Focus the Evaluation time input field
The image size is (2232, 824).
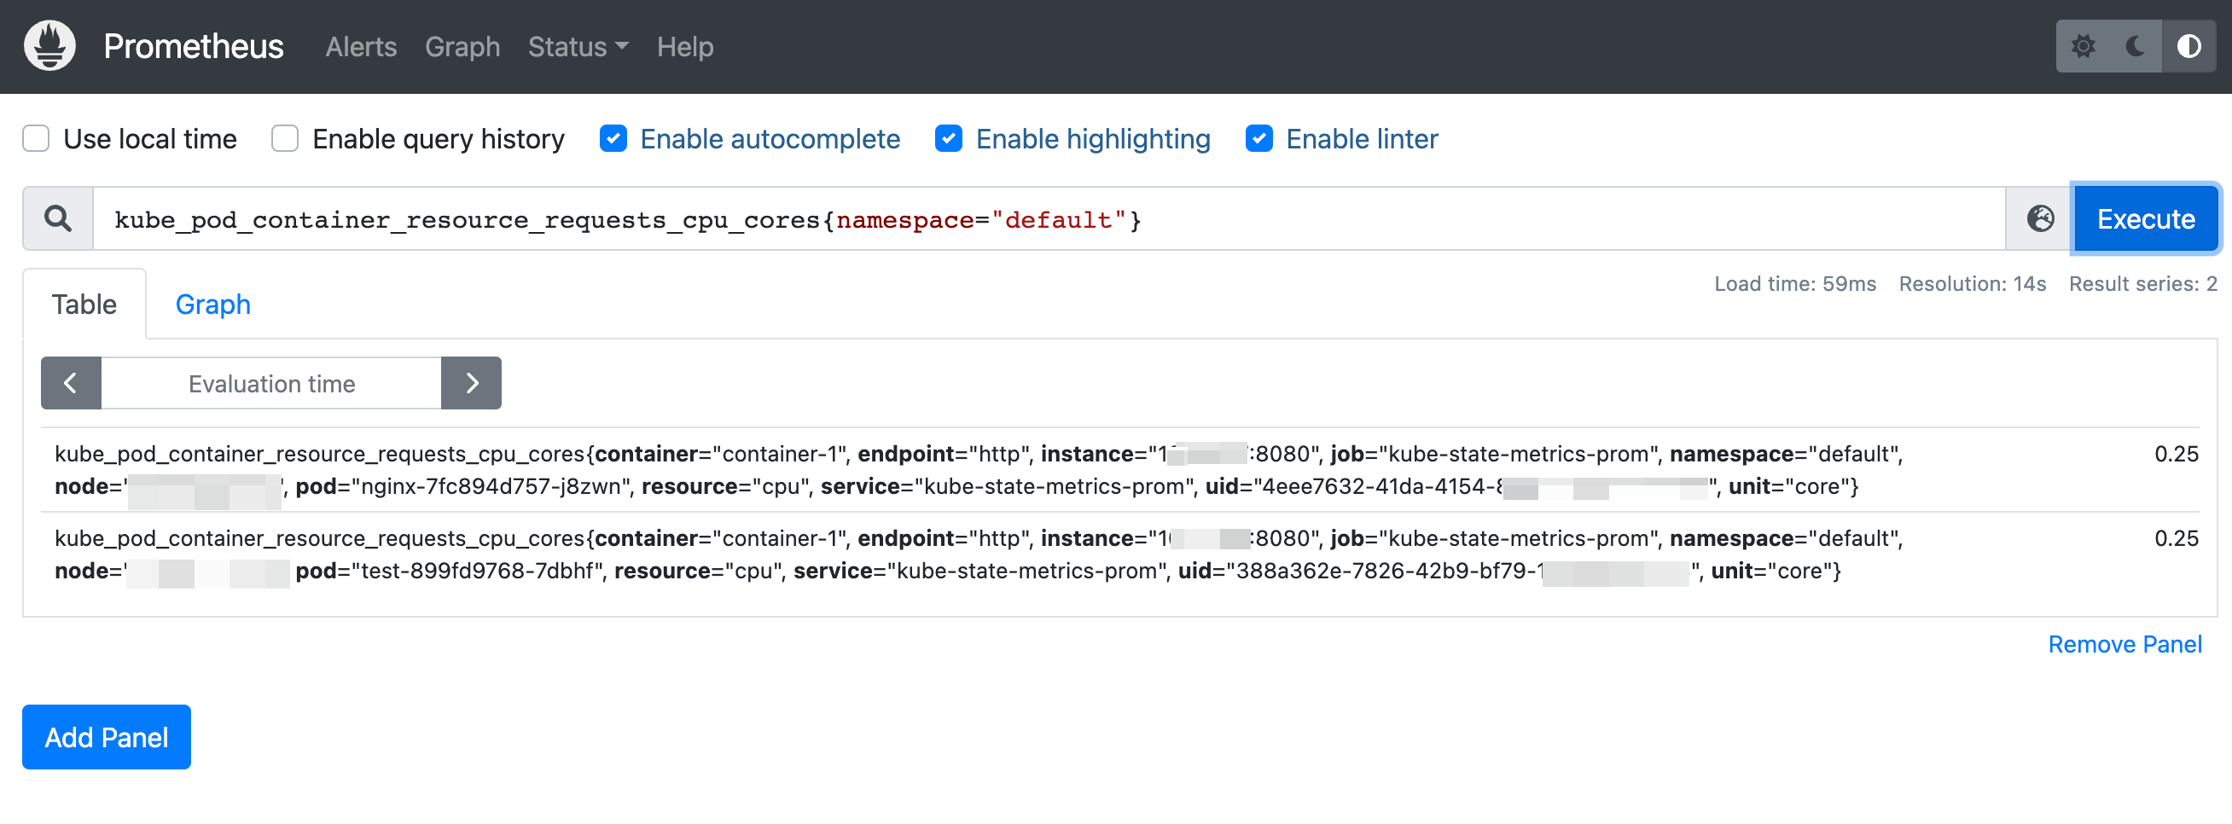(x=271, y=383)
